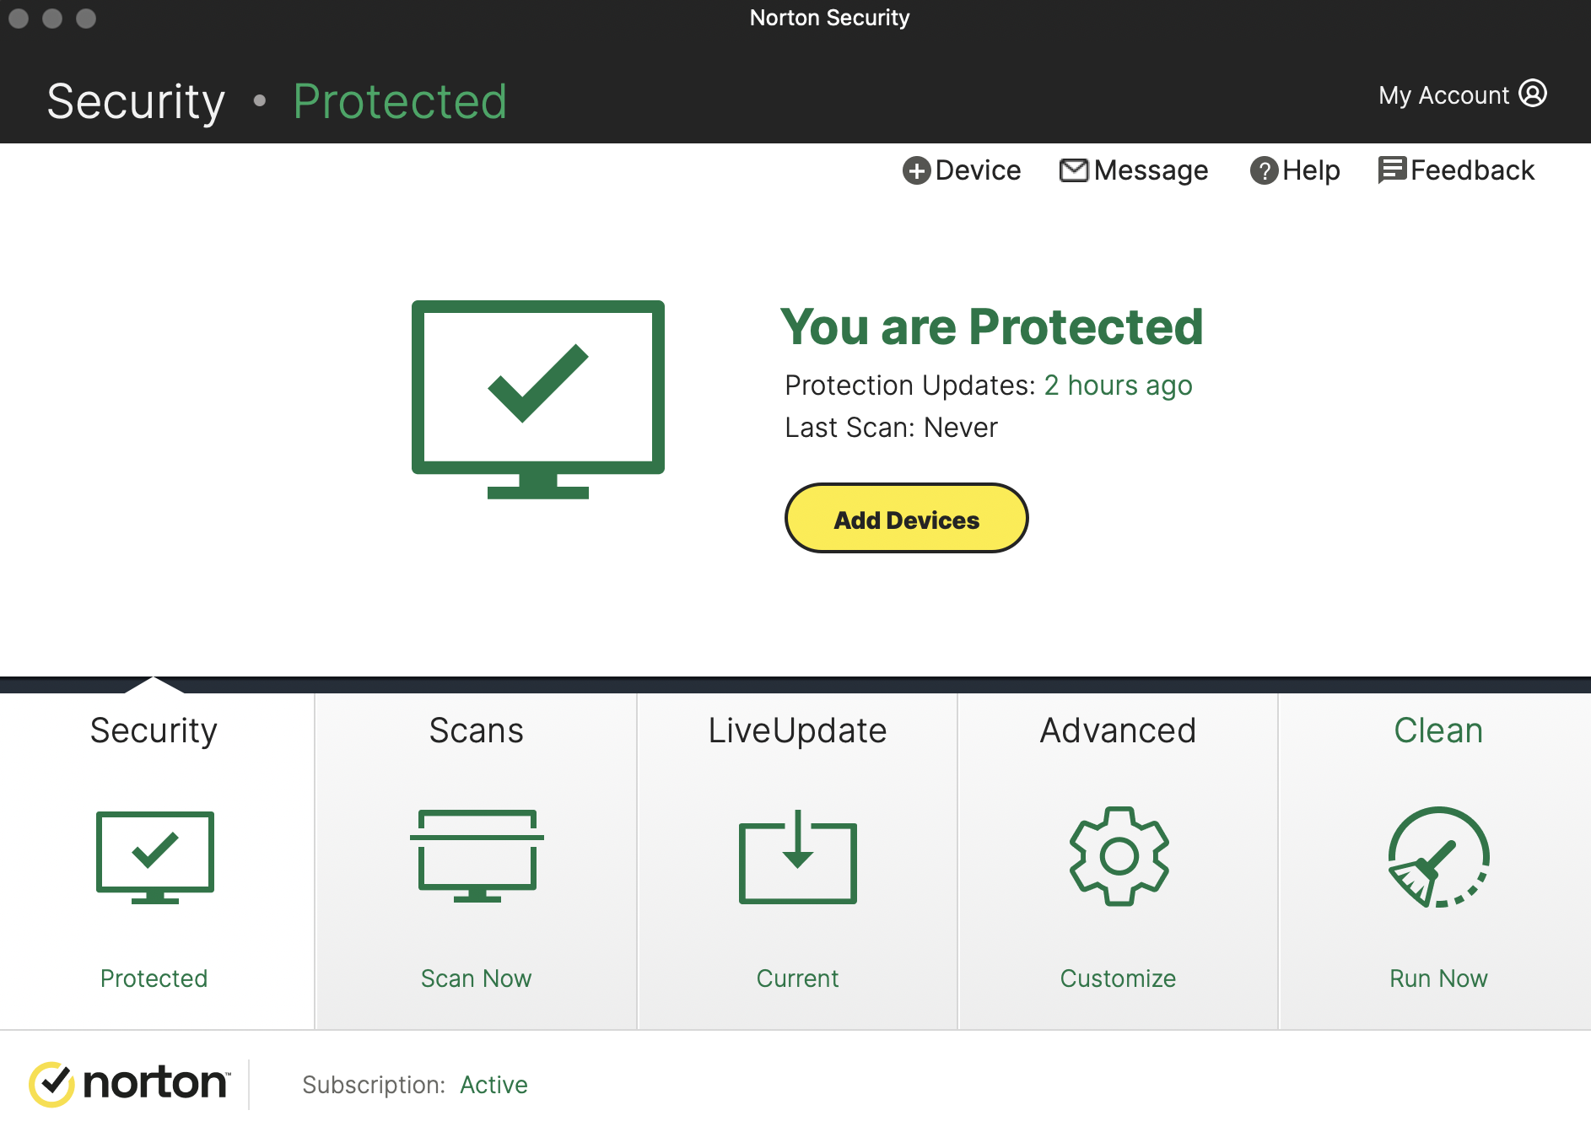Viewport: 1591px width, 1132px height.
Task: Select the Security tab title
Action: pyautogui.click(x=154, y=730)
